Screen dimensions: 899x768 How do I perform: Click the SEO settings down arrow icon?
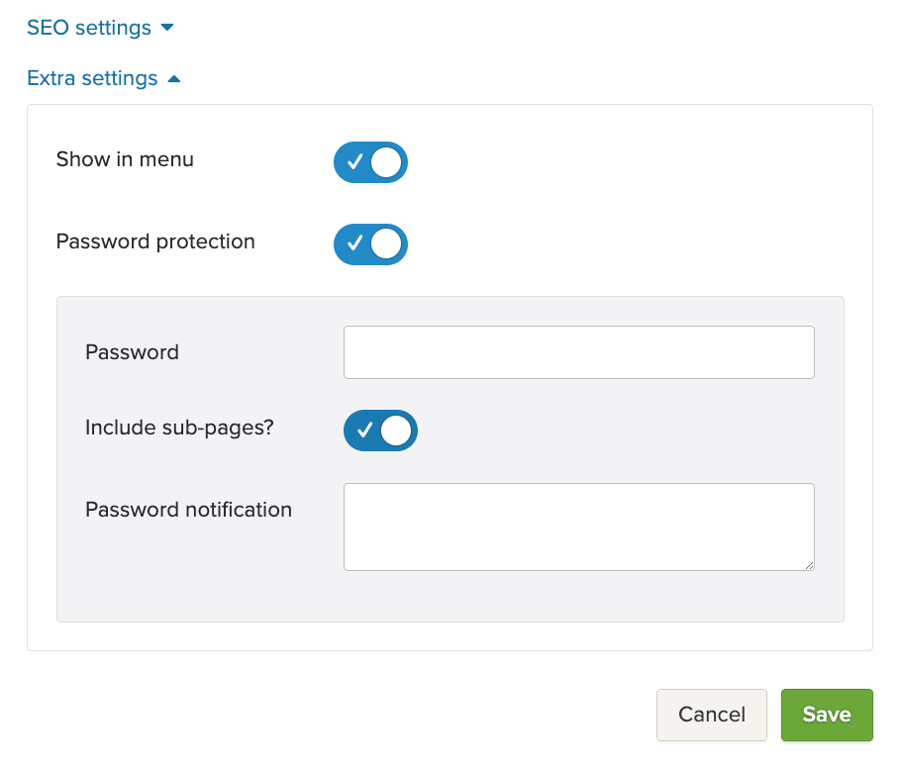tap(167, 28)
